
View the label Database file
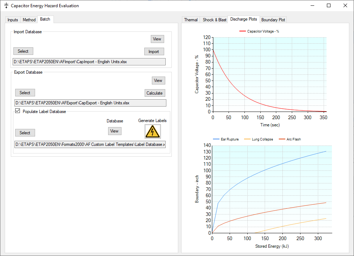[x=114, y=131]
